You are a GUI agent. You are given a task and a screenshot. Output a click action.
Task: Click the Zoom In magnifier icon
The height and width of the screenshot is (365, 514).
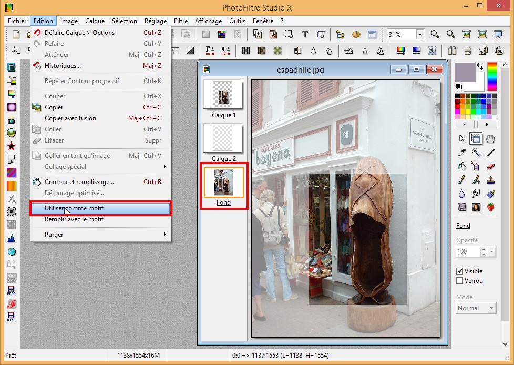[435, 35]
